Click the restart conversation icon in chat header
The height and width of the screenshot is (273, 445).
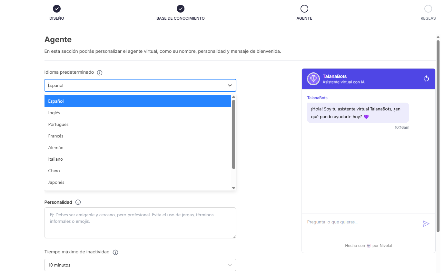coord(426,79)
